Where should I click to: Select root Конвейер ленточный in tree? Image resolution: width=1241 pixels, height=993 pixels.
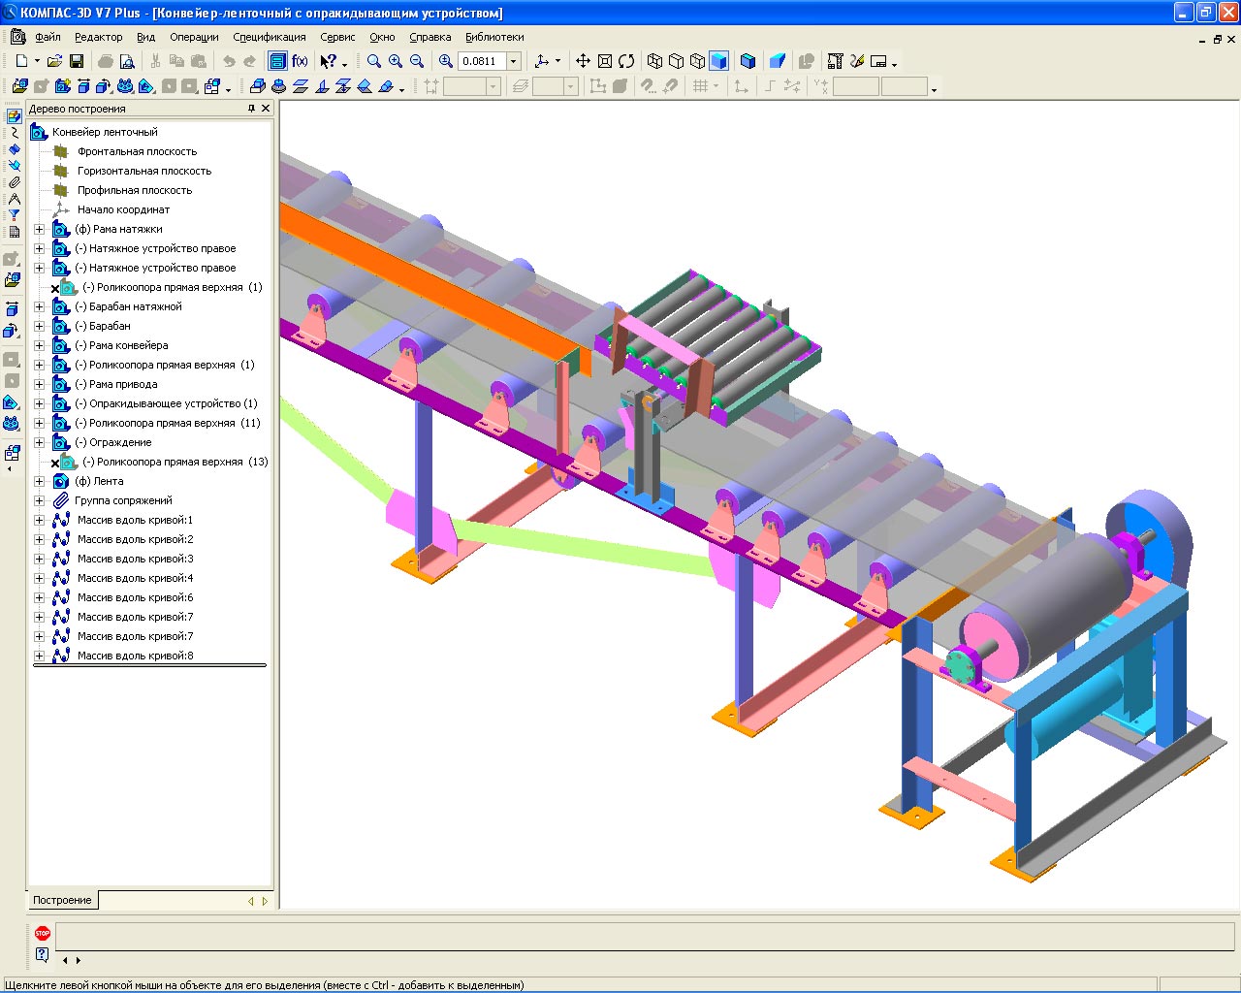tap(105, 132)
